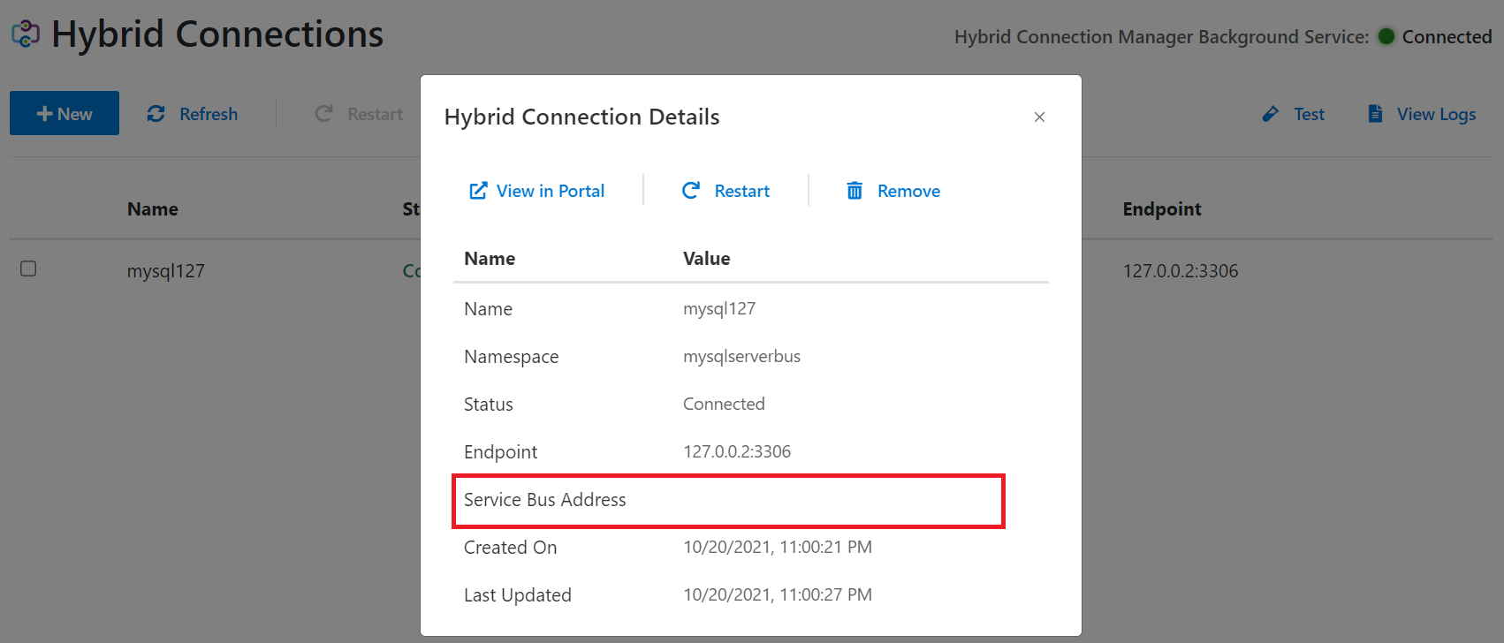Screen dimensions: 1504x643
Task: Click the Endpoint column header
Action: tap(1161, 209)
